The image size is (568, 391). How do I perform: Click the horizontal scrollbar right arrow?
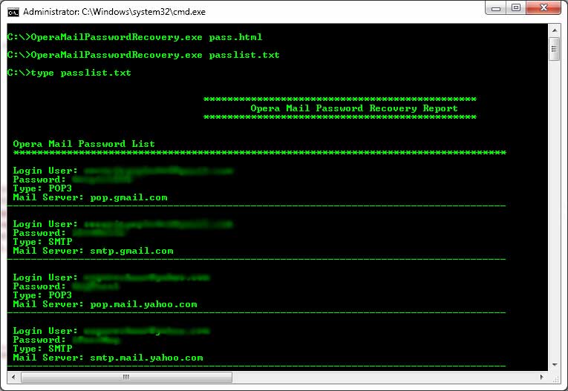(x=541, y=376)
